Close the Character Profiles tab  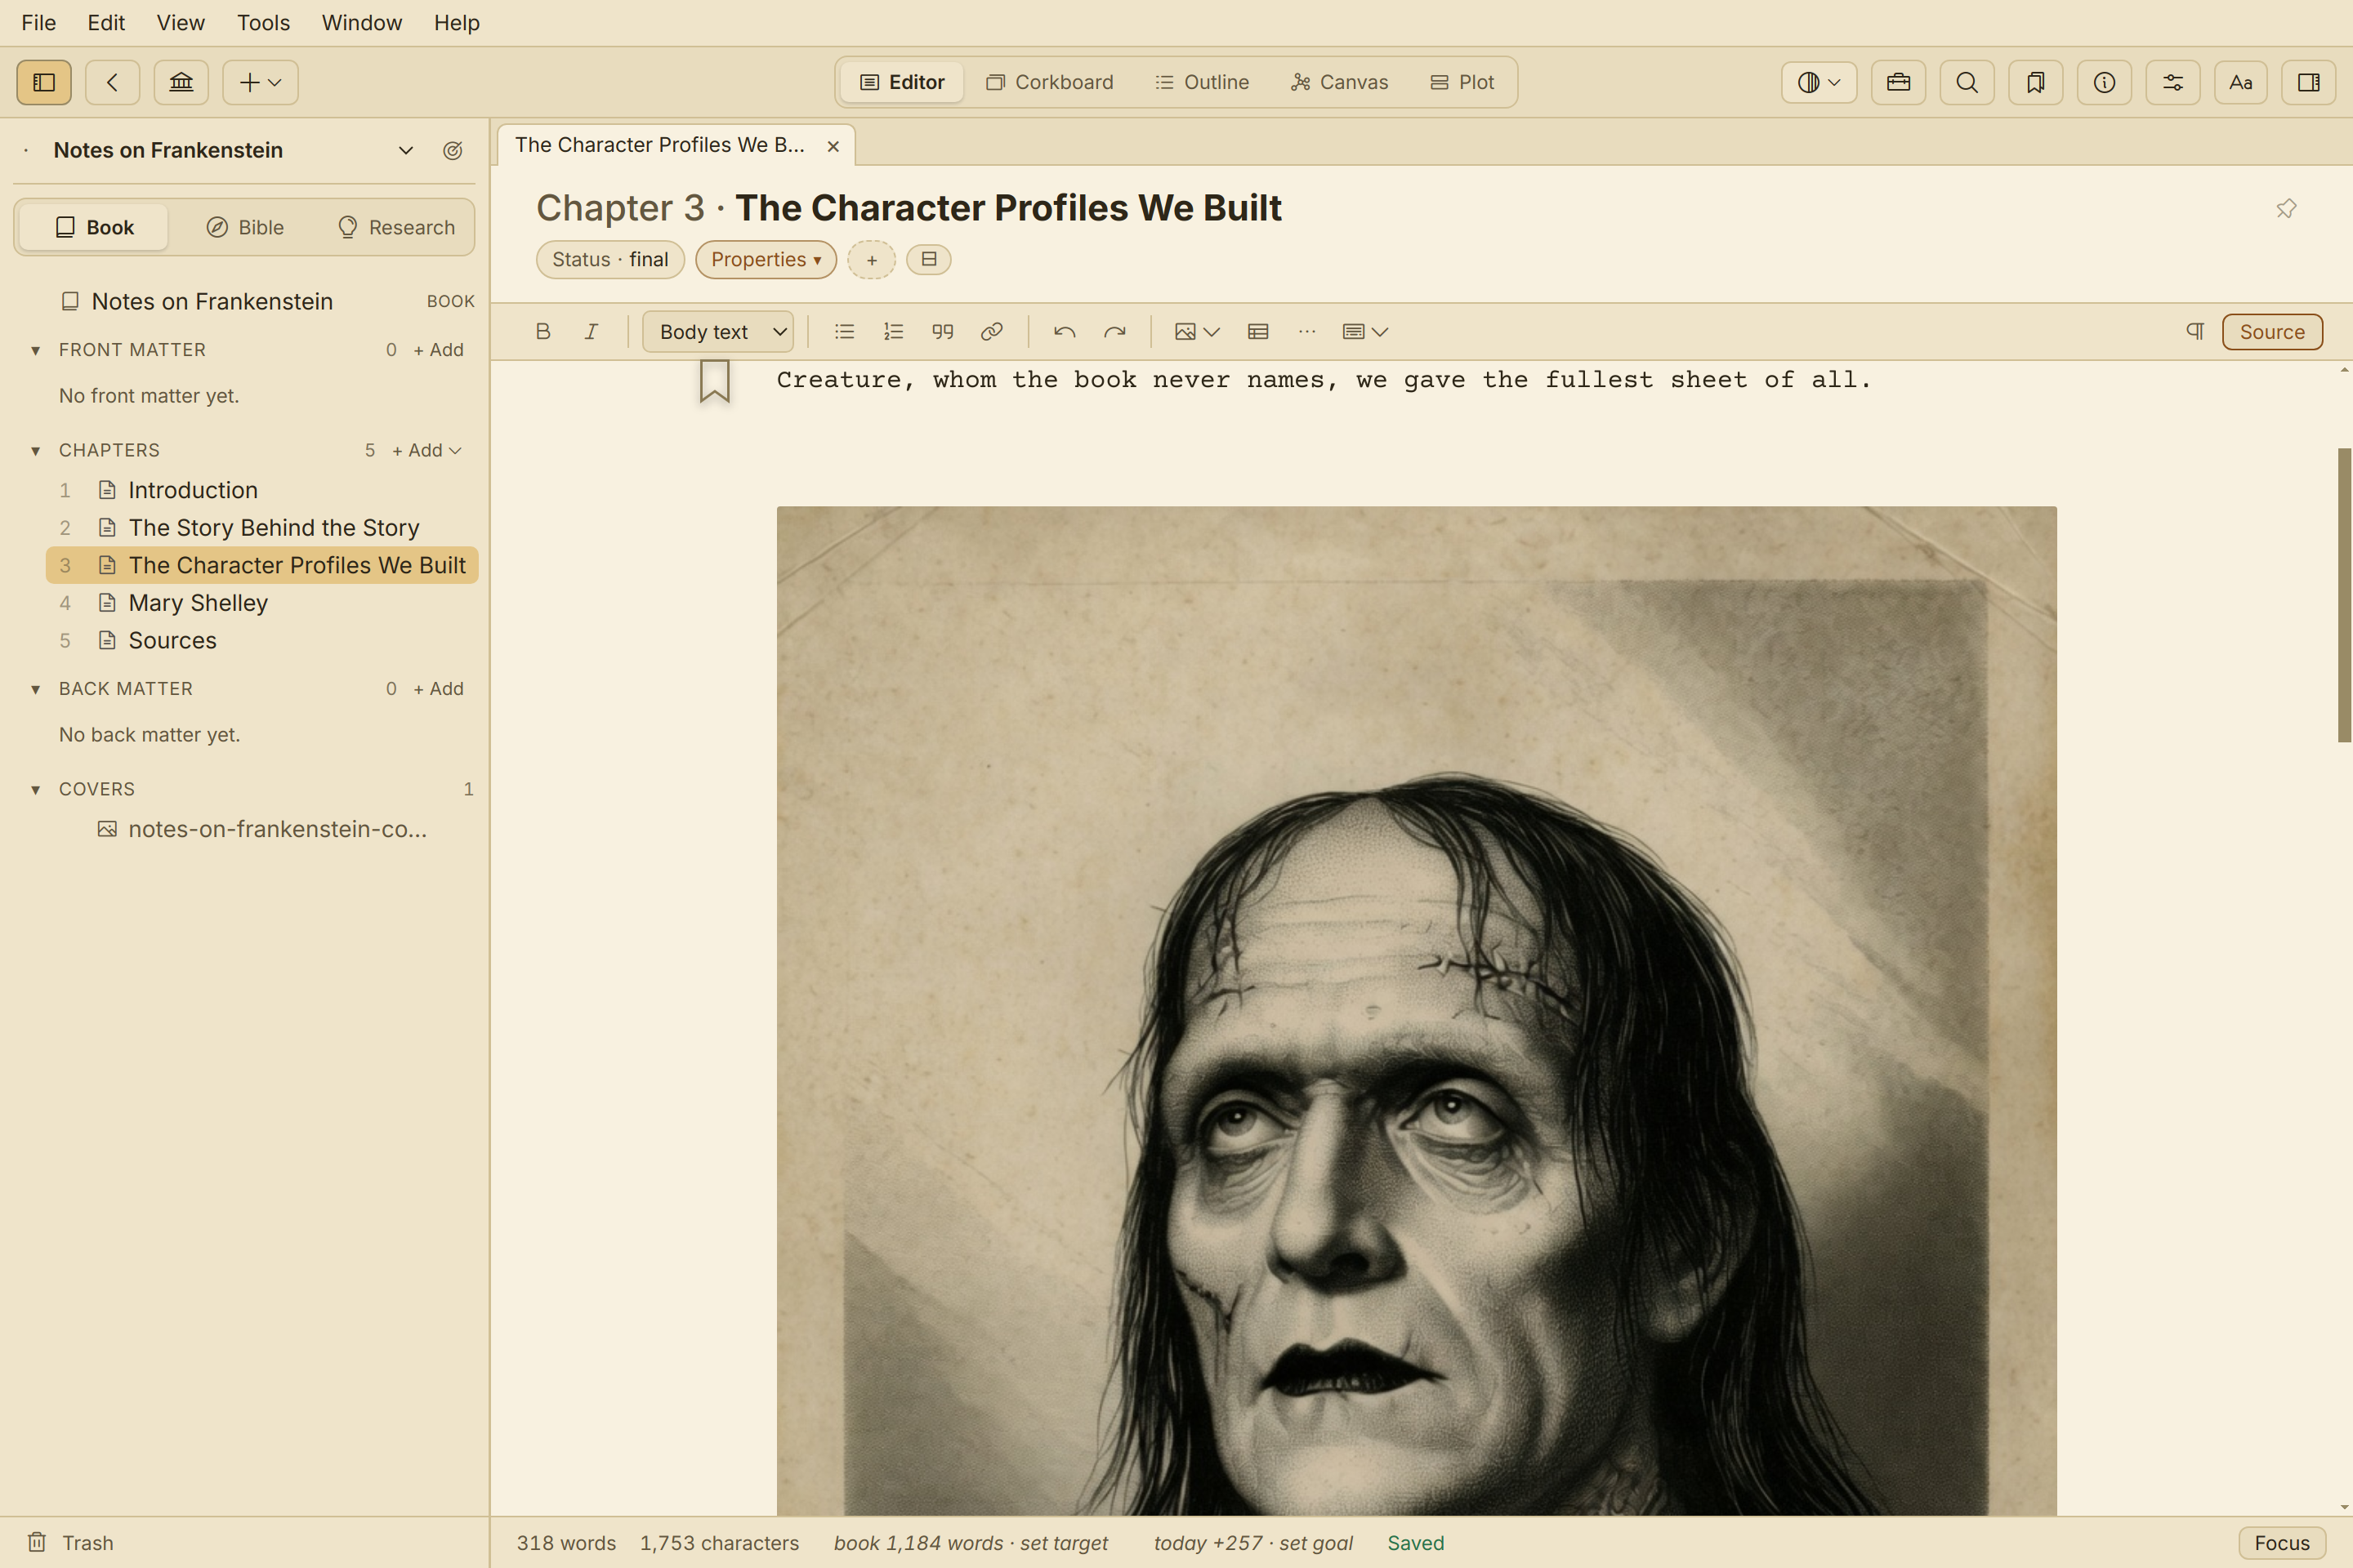(833, 146)
